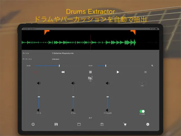The height and width of the screenshot is (136, 181).
Task: Select the left orange loop start marker
Action: pyautogui.click(x=47, y=32)
